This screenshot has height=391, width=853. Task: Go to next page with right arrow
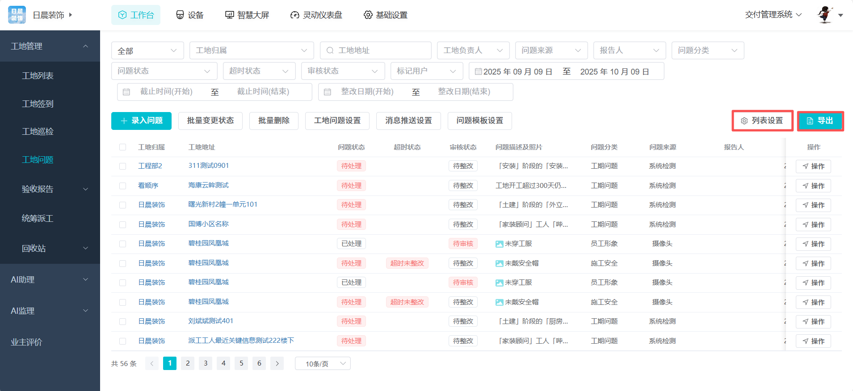click(277, 363)
